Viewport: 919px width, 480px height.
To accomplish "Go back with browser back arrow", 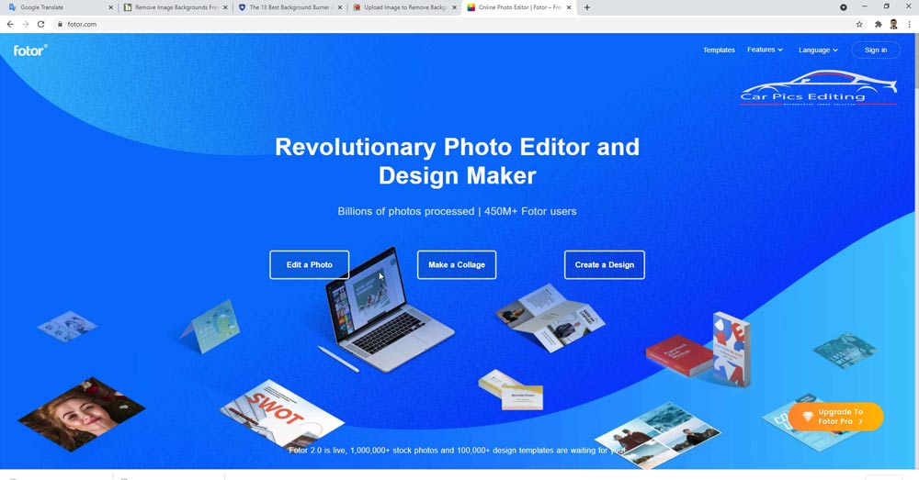I will [x=10, y=24].
